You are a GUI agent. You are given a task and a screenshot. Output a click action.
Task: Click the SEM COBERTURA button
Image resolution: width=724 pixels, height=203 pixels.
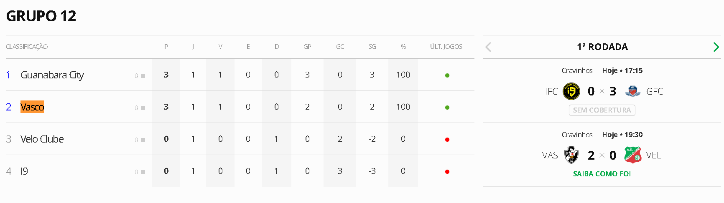click(602, 110)
